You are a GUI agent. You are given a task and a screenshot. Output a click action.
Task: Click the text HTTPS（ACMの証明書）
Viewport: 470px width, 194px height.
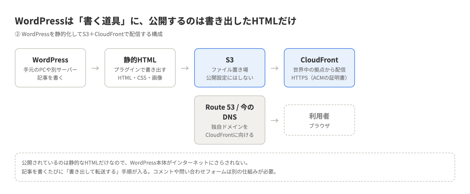click(319, 78)
